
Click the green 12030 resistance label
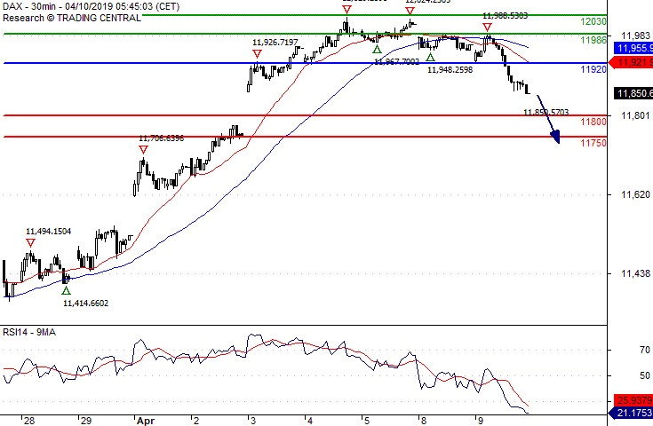point(593,21)
